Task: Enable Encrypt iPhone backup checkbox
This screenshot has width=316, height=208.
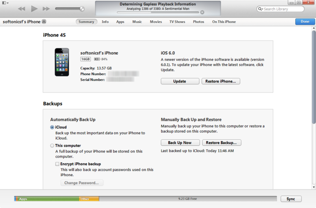Action: click(x=57, y=164)
